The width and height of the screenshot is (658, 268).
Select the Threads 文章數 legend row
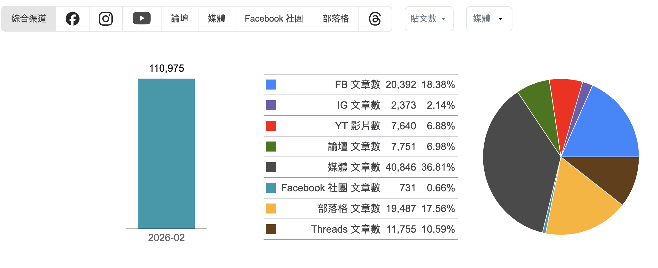pyautogui.click(x=361, y=229)
